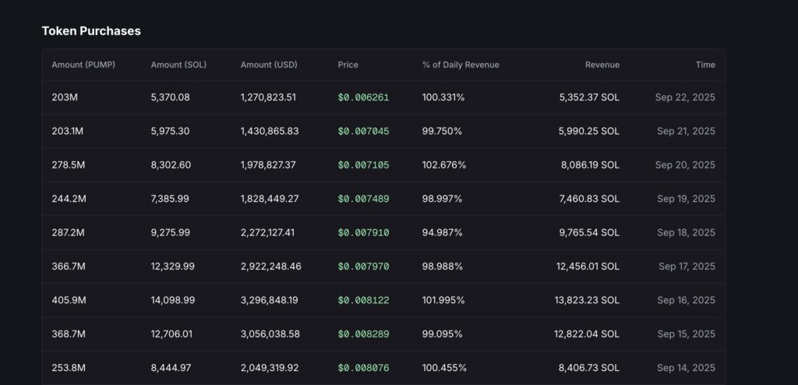Click the date Sep 18, 2025

click(x=686, y=233)
